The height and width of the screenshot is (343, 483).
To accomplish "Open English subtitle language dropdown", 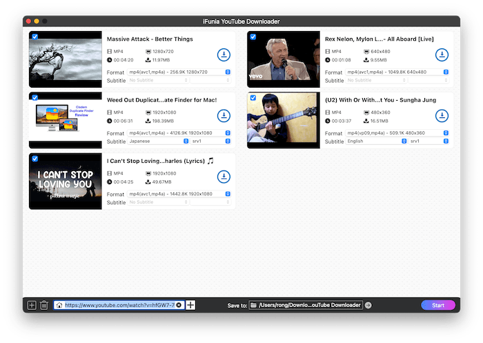I will coord(377,141).
